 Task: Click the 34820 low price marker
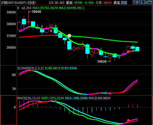(104, 61)
